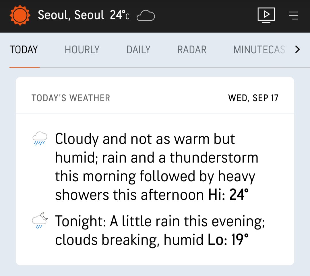
Task: Click the AccuWeather sun logo
Action: 20,15
